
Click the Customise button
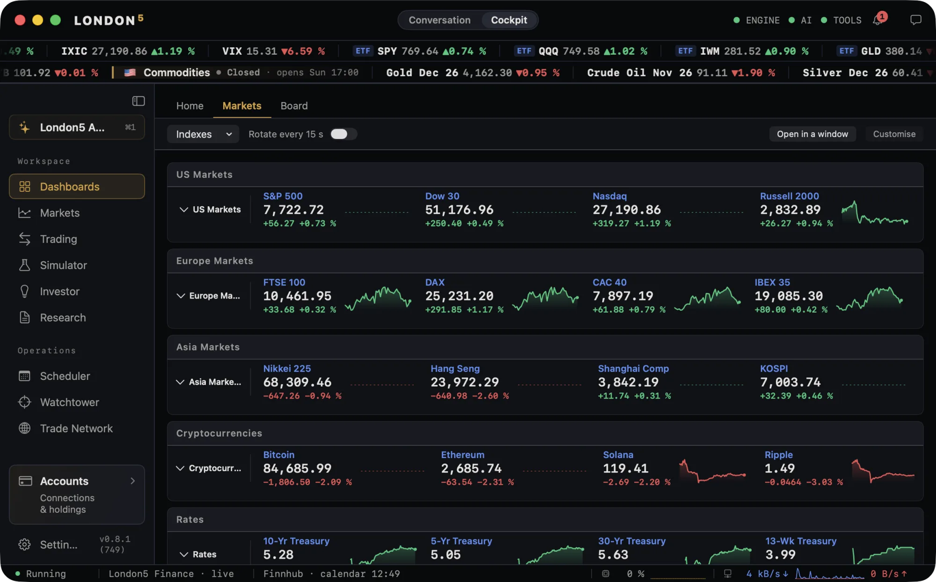click(894, 134)
